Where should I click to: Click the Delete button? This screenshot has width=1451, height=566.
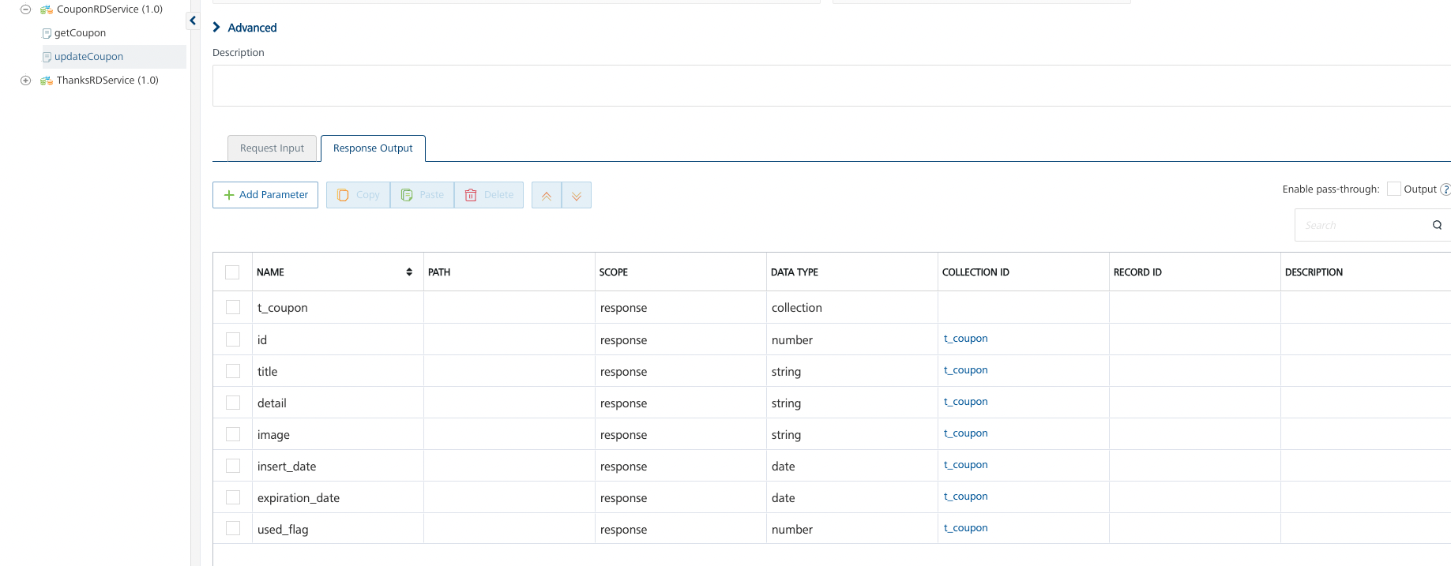click(489, 195)
